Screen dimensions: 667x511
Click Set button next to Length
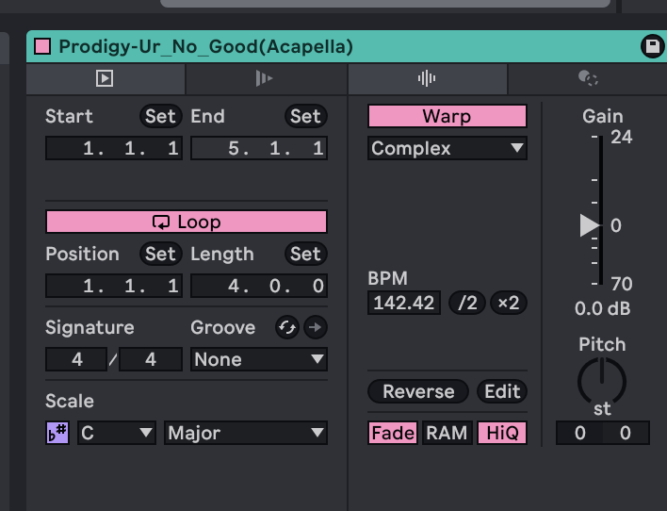click(x=305, y=254)
